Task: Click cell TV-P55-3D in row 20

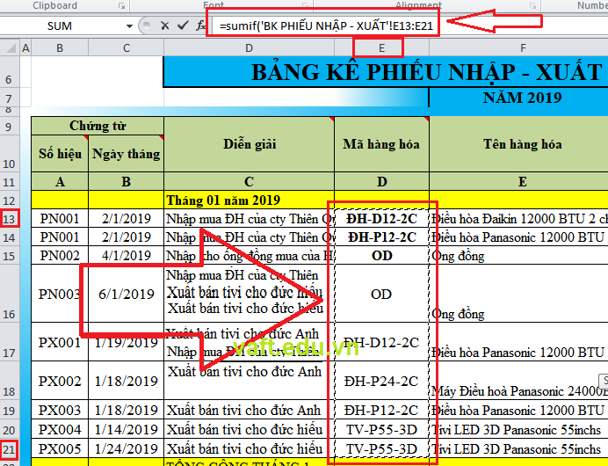Action: [x=381, y=430]
